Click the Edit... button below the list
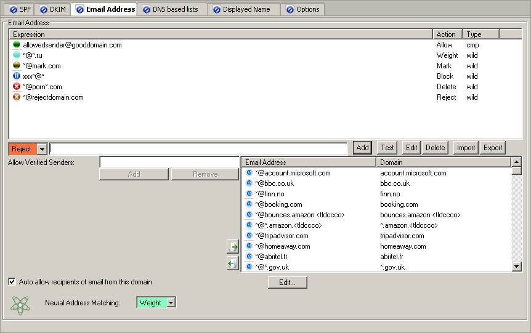 tap(287, 283)
